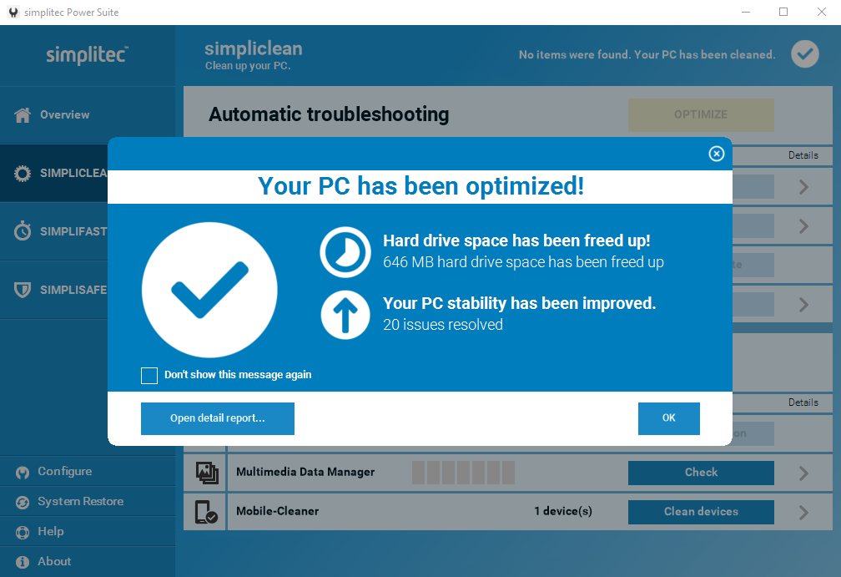This screenshot has height=577, width=841.
Task: Click the About info icon
Action: point(23,562)
